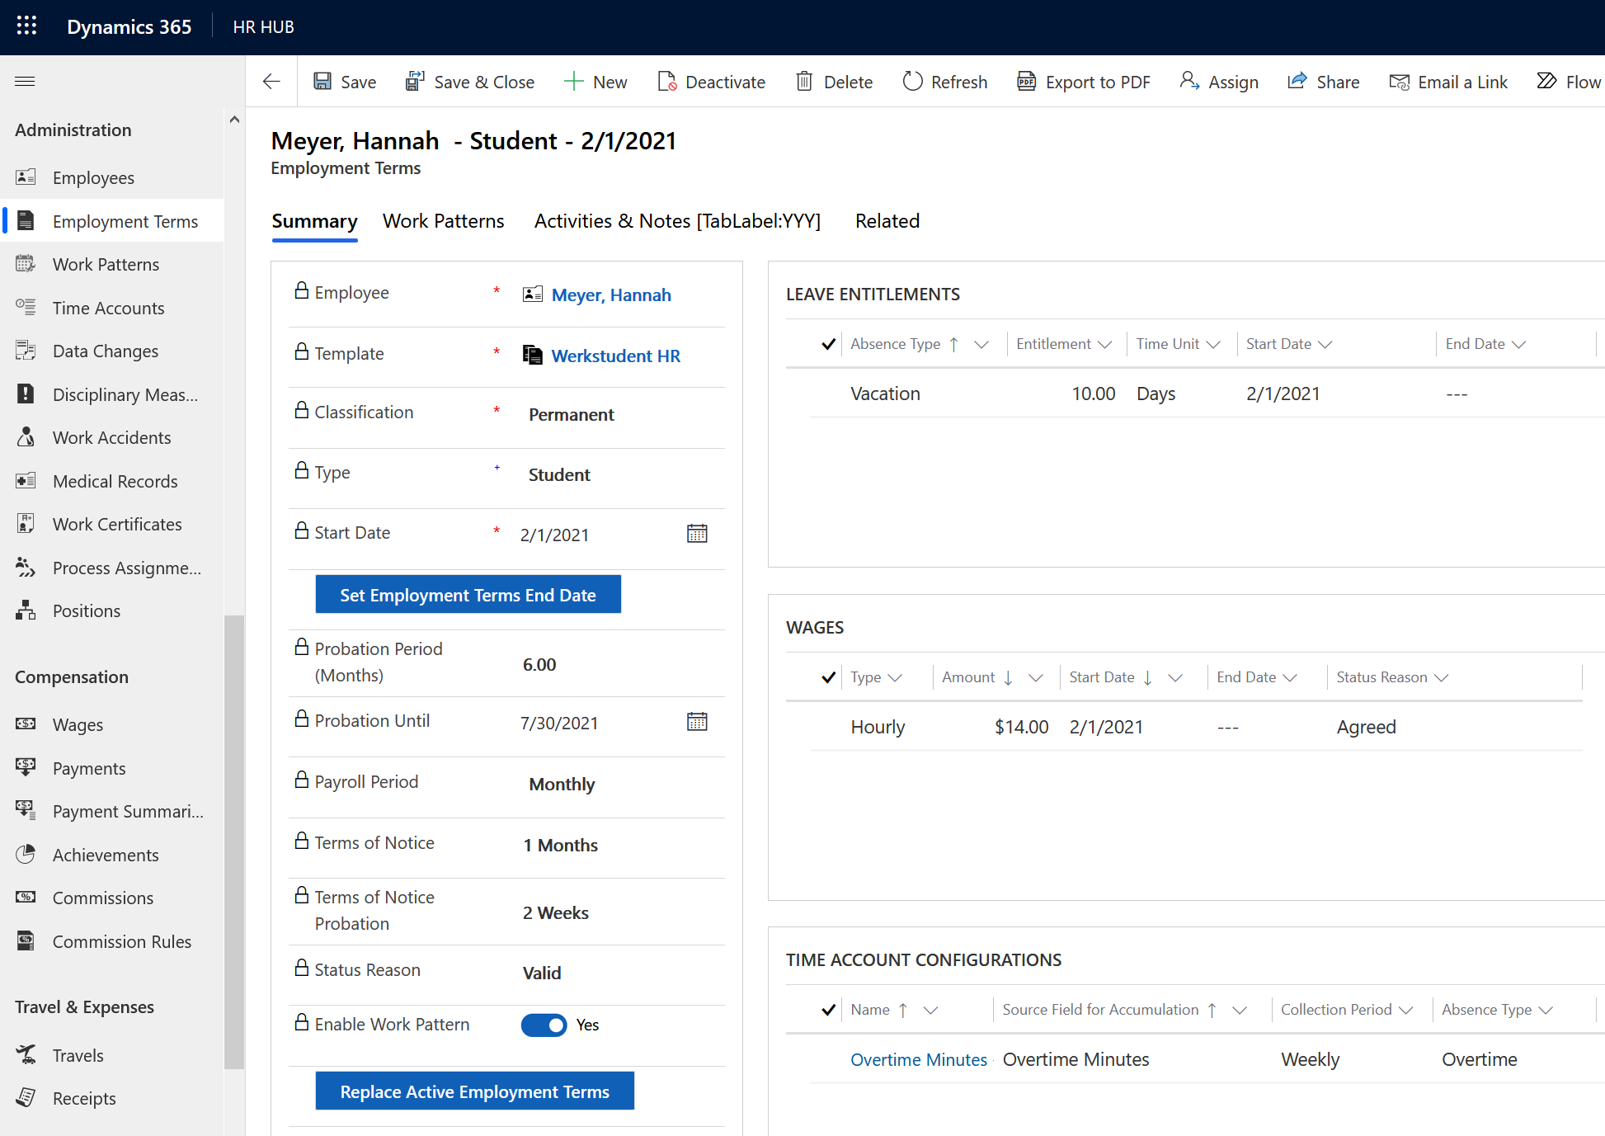
Task: Create a New record with the plus icon
Action: click(595, 82)
